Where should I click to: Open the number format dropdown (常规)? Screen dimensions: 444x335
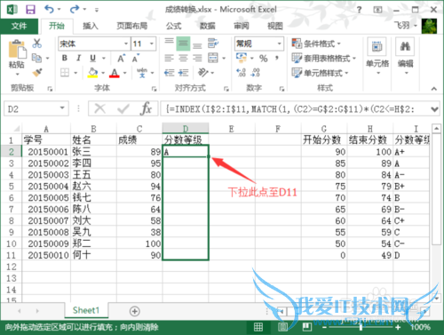point(279,44)
